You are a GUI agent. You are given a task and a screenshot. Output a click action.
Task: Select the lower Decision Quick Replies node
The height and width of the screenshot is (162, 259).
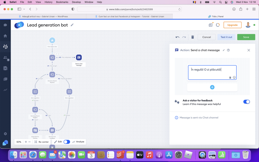pos(35,109)
